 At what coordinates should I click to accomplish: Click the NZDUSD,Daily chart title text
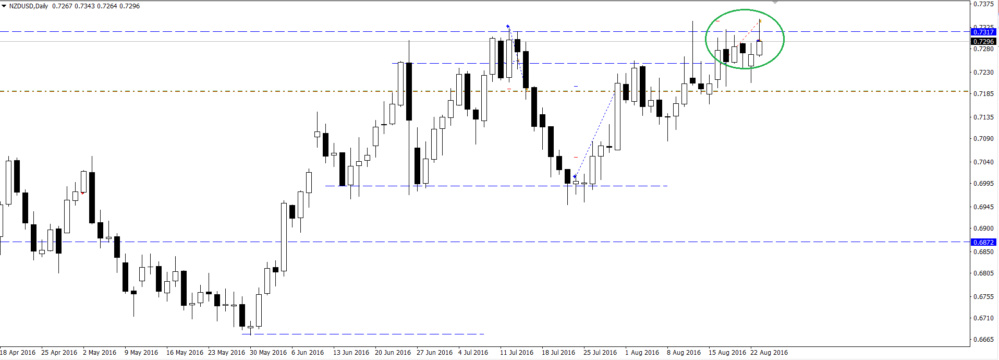[x=29, y=6]
